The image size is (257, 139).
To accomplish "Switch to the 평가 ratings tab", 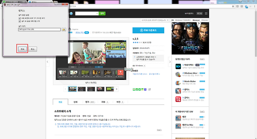I will 90,102.
